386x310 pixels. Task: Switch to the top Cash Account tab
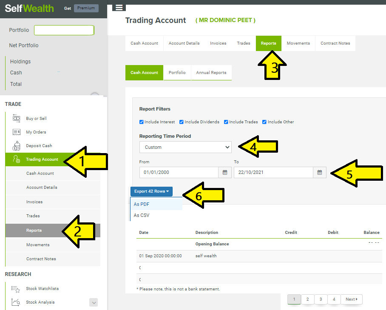[x=144, y=43]
